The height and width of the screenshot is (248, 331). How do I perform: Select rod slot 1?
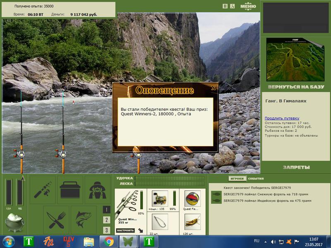point(106,210)
